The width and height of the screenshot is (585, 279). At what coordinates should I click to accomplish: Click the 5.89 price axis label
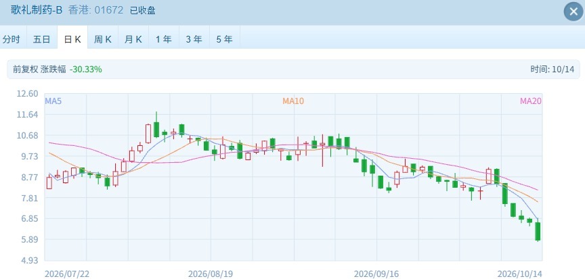tap(30, 239)
